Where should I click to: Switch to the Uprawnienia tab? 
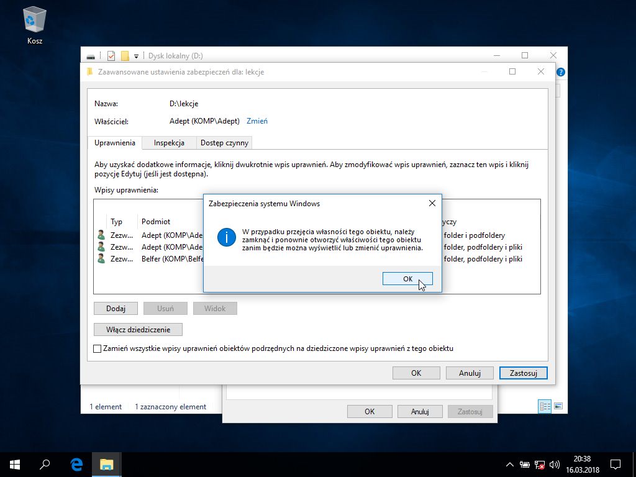click(x=115, y=143)
